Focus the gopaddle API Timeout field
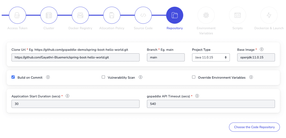 tap(211, 104)
